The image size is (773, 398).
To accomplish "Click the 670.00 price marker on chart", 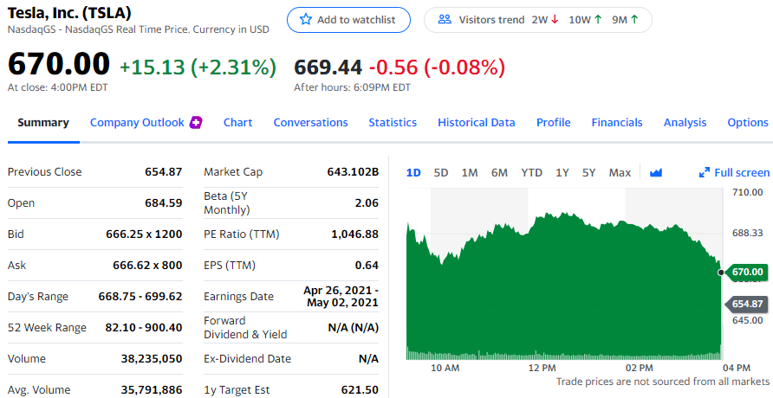I will tap(747, 272).
